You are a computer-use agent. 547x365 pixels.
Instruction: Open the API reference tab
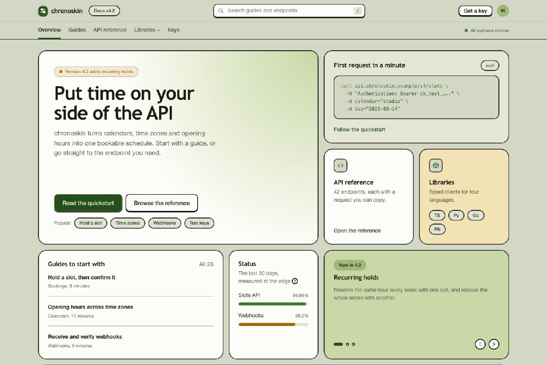pyautogui.click(x=110, y=30)
